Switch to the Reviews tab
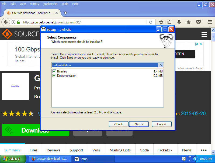The width and height of the screenshot is (215, 163). pyautogui.click(x=53, y=150)
